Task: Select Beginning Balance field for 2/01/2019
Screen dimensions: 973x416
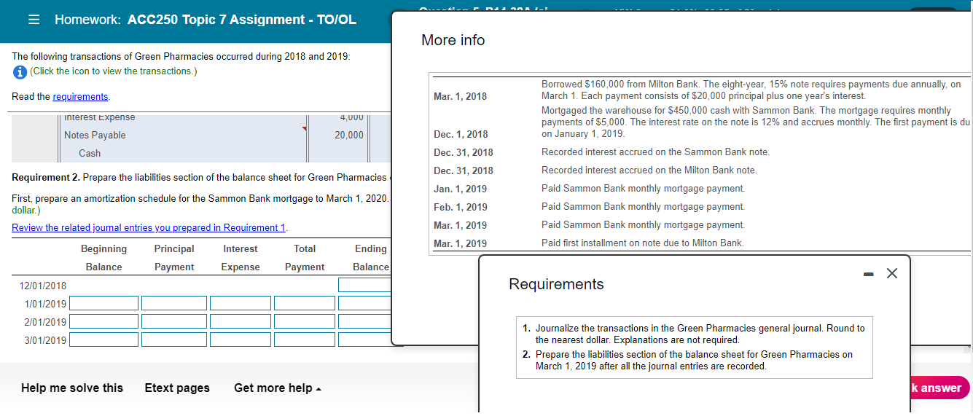Action: [103, 321]
